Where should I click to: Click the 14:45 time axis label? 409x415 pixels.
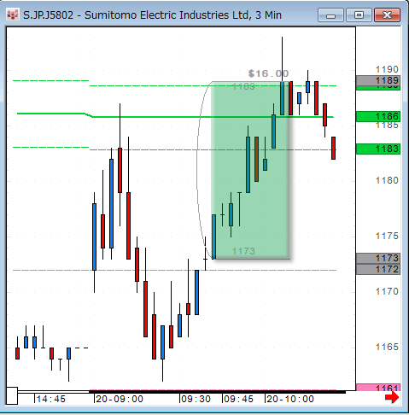(51, 399)
